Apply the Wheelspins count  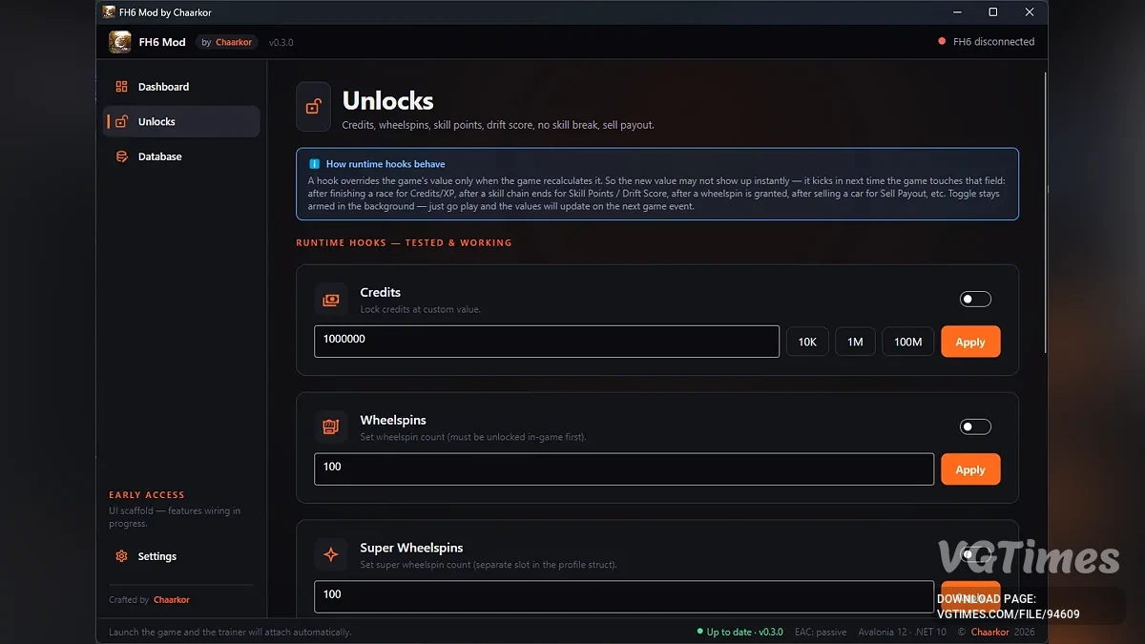(x=970, y=469)
